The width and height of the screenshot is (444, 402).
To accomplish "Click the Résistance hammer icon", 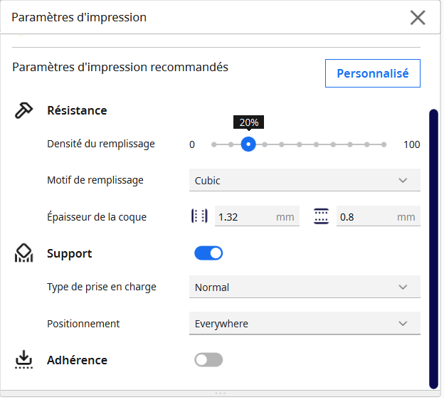I will [24, 110].
